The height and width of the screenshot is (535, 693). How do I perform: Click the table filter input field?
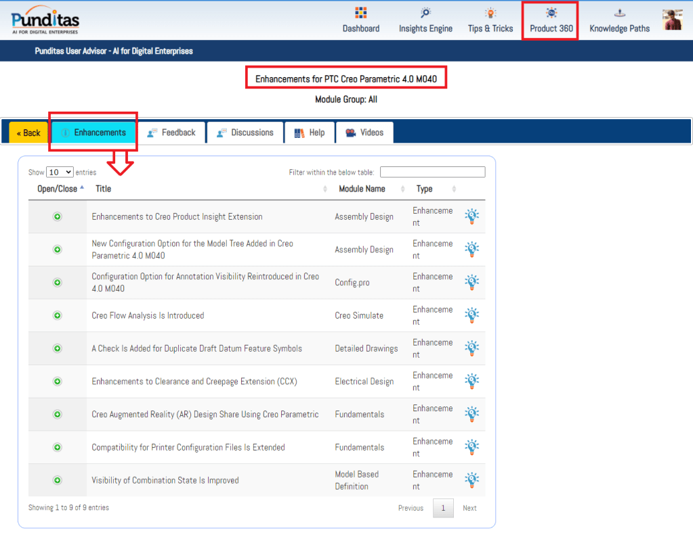[x=432, y=172]
